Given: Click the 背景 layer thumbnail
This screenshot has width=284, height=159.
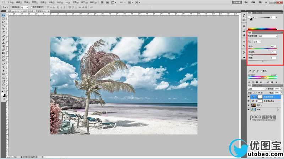Looking at the screenshot, I should tap(253, 110).
